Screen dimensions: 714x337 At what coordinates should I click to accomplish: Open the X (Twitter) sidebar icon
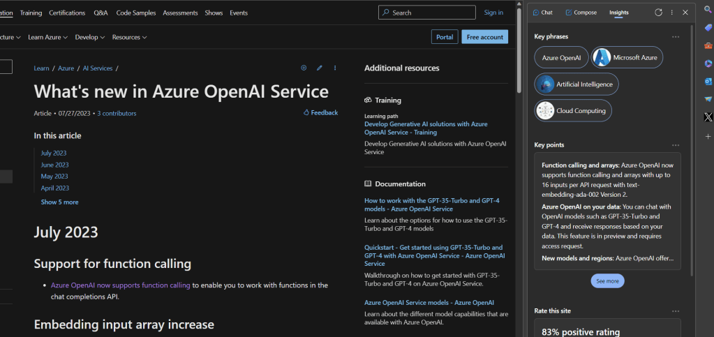pyautogui.click(x=708, y=117)
